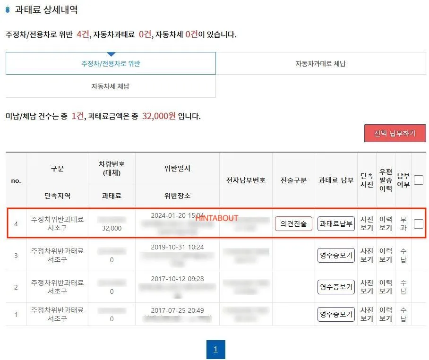This screenshot has height=360, width=429.
Task: Open 이력보기 for the 2017-07-25 violation
Action: [386, 314]
